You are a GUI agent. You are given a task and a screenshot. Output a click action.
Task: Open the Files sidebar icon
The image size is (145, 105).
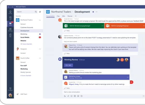pyautogui.click(x=10, y=35)
